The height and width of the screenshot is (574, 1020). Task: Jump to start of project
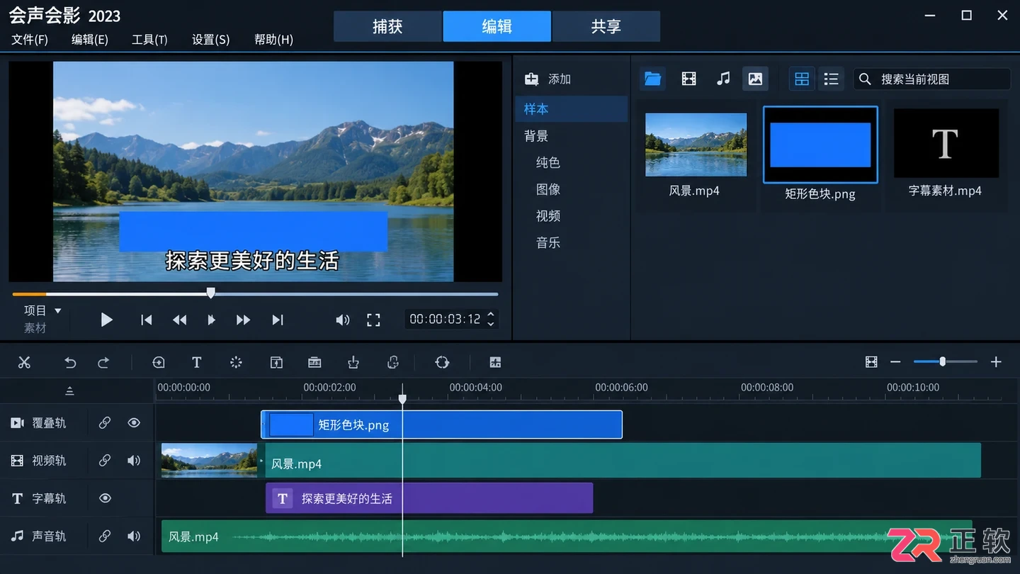(x=146, y=320)
